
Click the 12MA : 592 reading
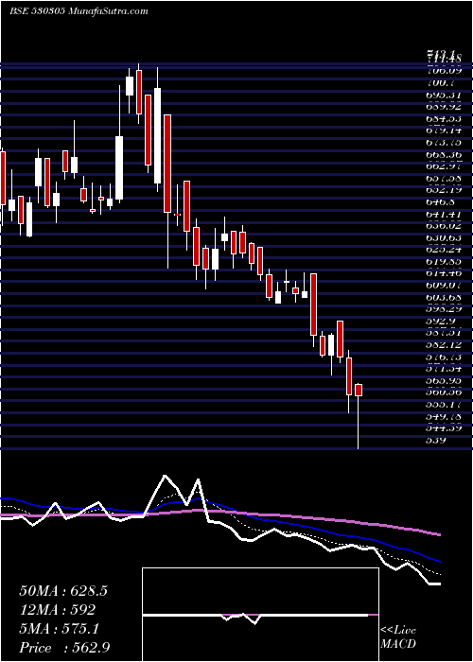point(57,610)
